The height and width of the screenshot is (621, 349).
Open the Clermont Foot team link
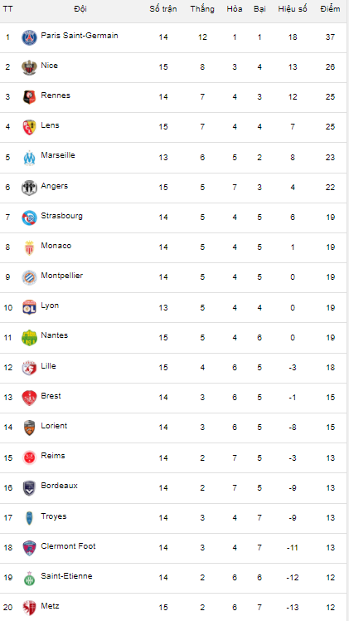pyautogui.click(x=68, y=546)
